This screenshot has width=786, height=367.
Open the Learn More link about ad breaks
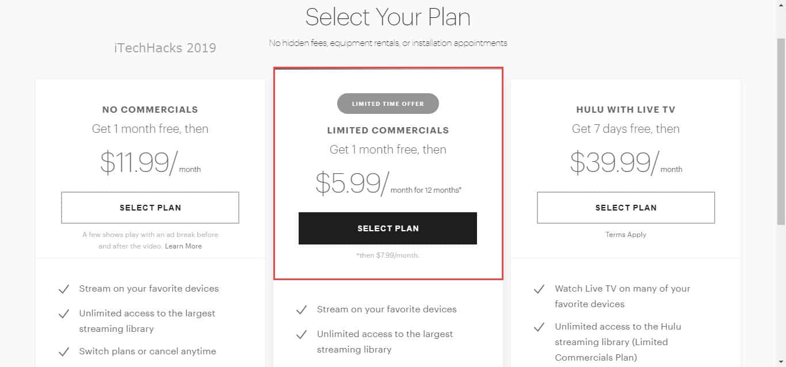184,246
